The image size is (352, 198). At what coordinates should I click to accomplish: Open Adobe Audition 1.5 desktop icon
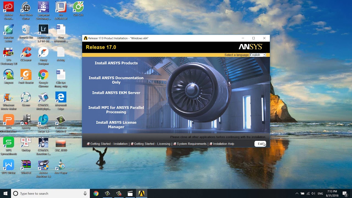pos(43,169)
